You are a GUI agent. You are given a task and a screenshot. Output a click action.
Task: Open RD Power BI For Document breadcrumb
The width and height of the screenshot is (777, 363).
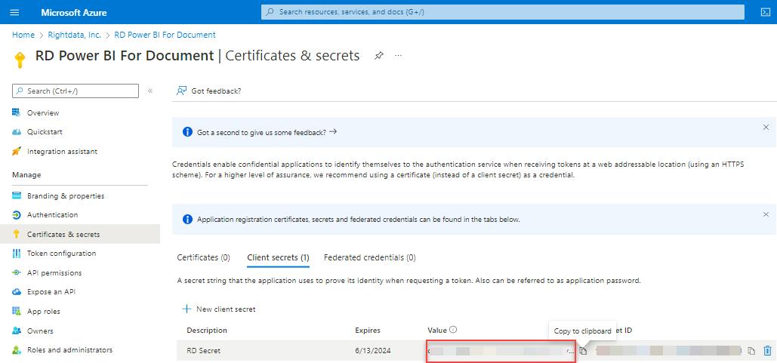165,35
